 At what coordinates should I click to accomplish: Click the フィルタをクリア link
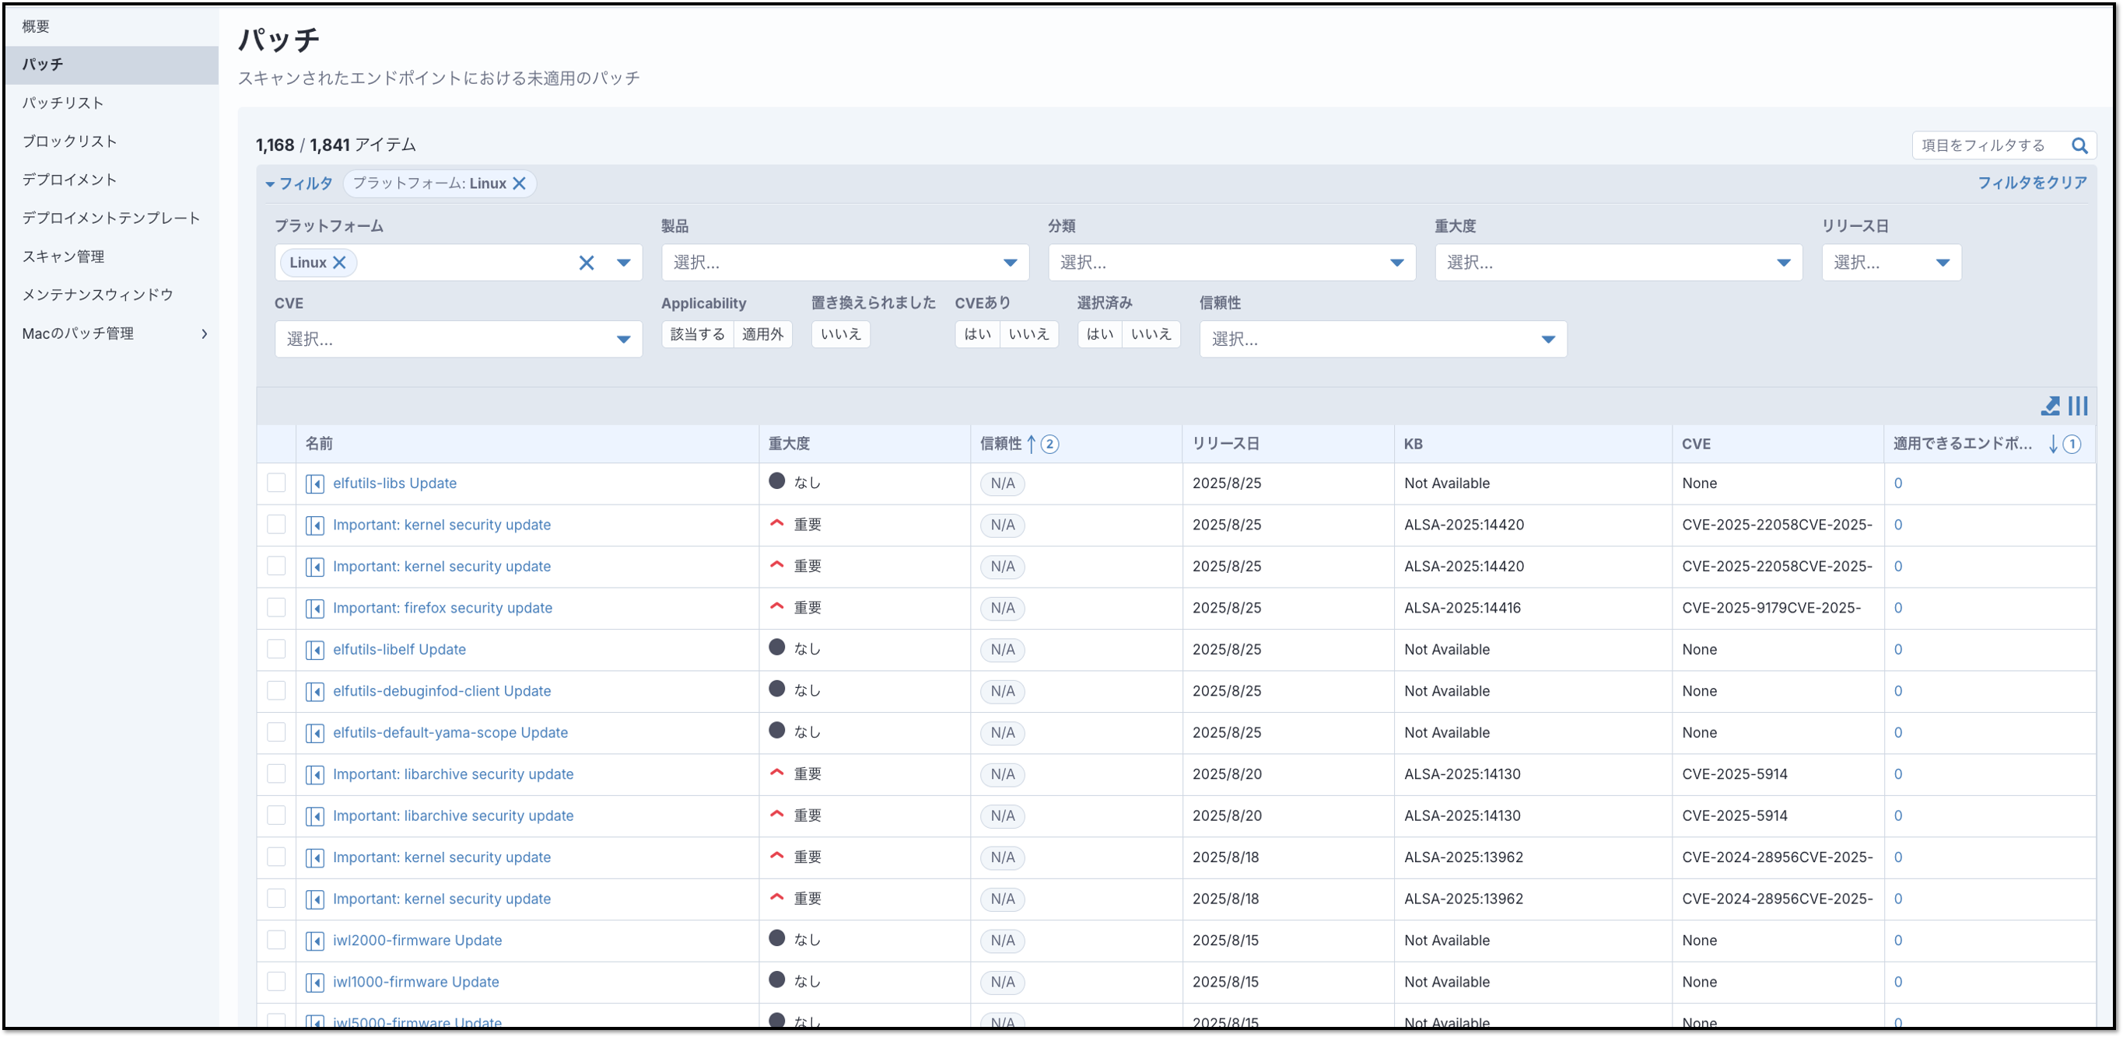pos(2031,183)
